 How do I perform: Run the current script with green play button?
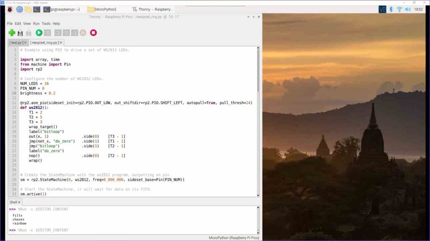tap(39, 33)
